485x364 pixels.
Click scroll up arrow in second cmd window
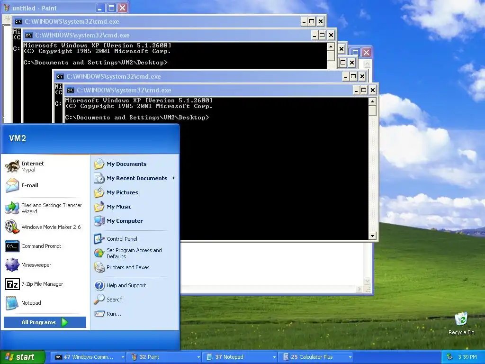[331, 47]
